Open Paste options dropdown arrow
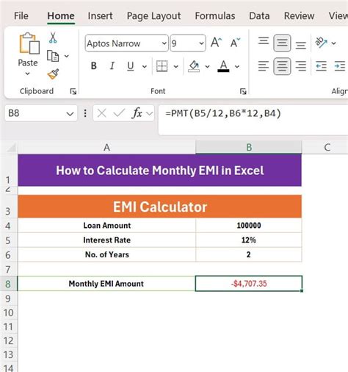 click(x=27, y=74)
